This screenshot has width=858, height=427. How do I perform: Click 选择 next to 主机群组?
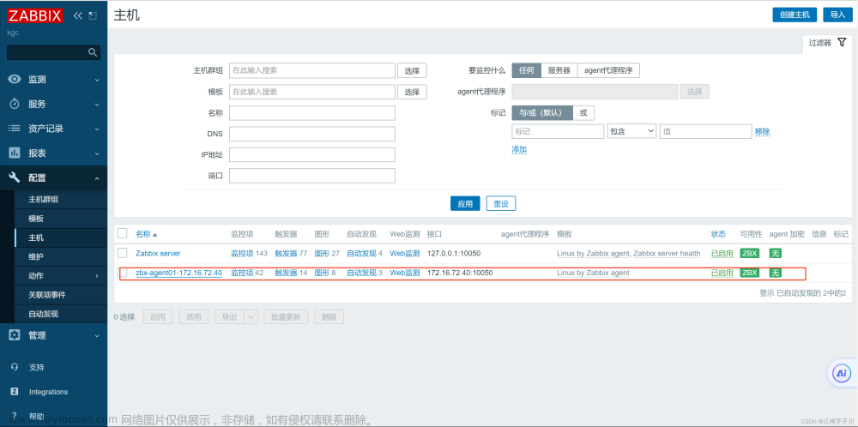[412, 70]
